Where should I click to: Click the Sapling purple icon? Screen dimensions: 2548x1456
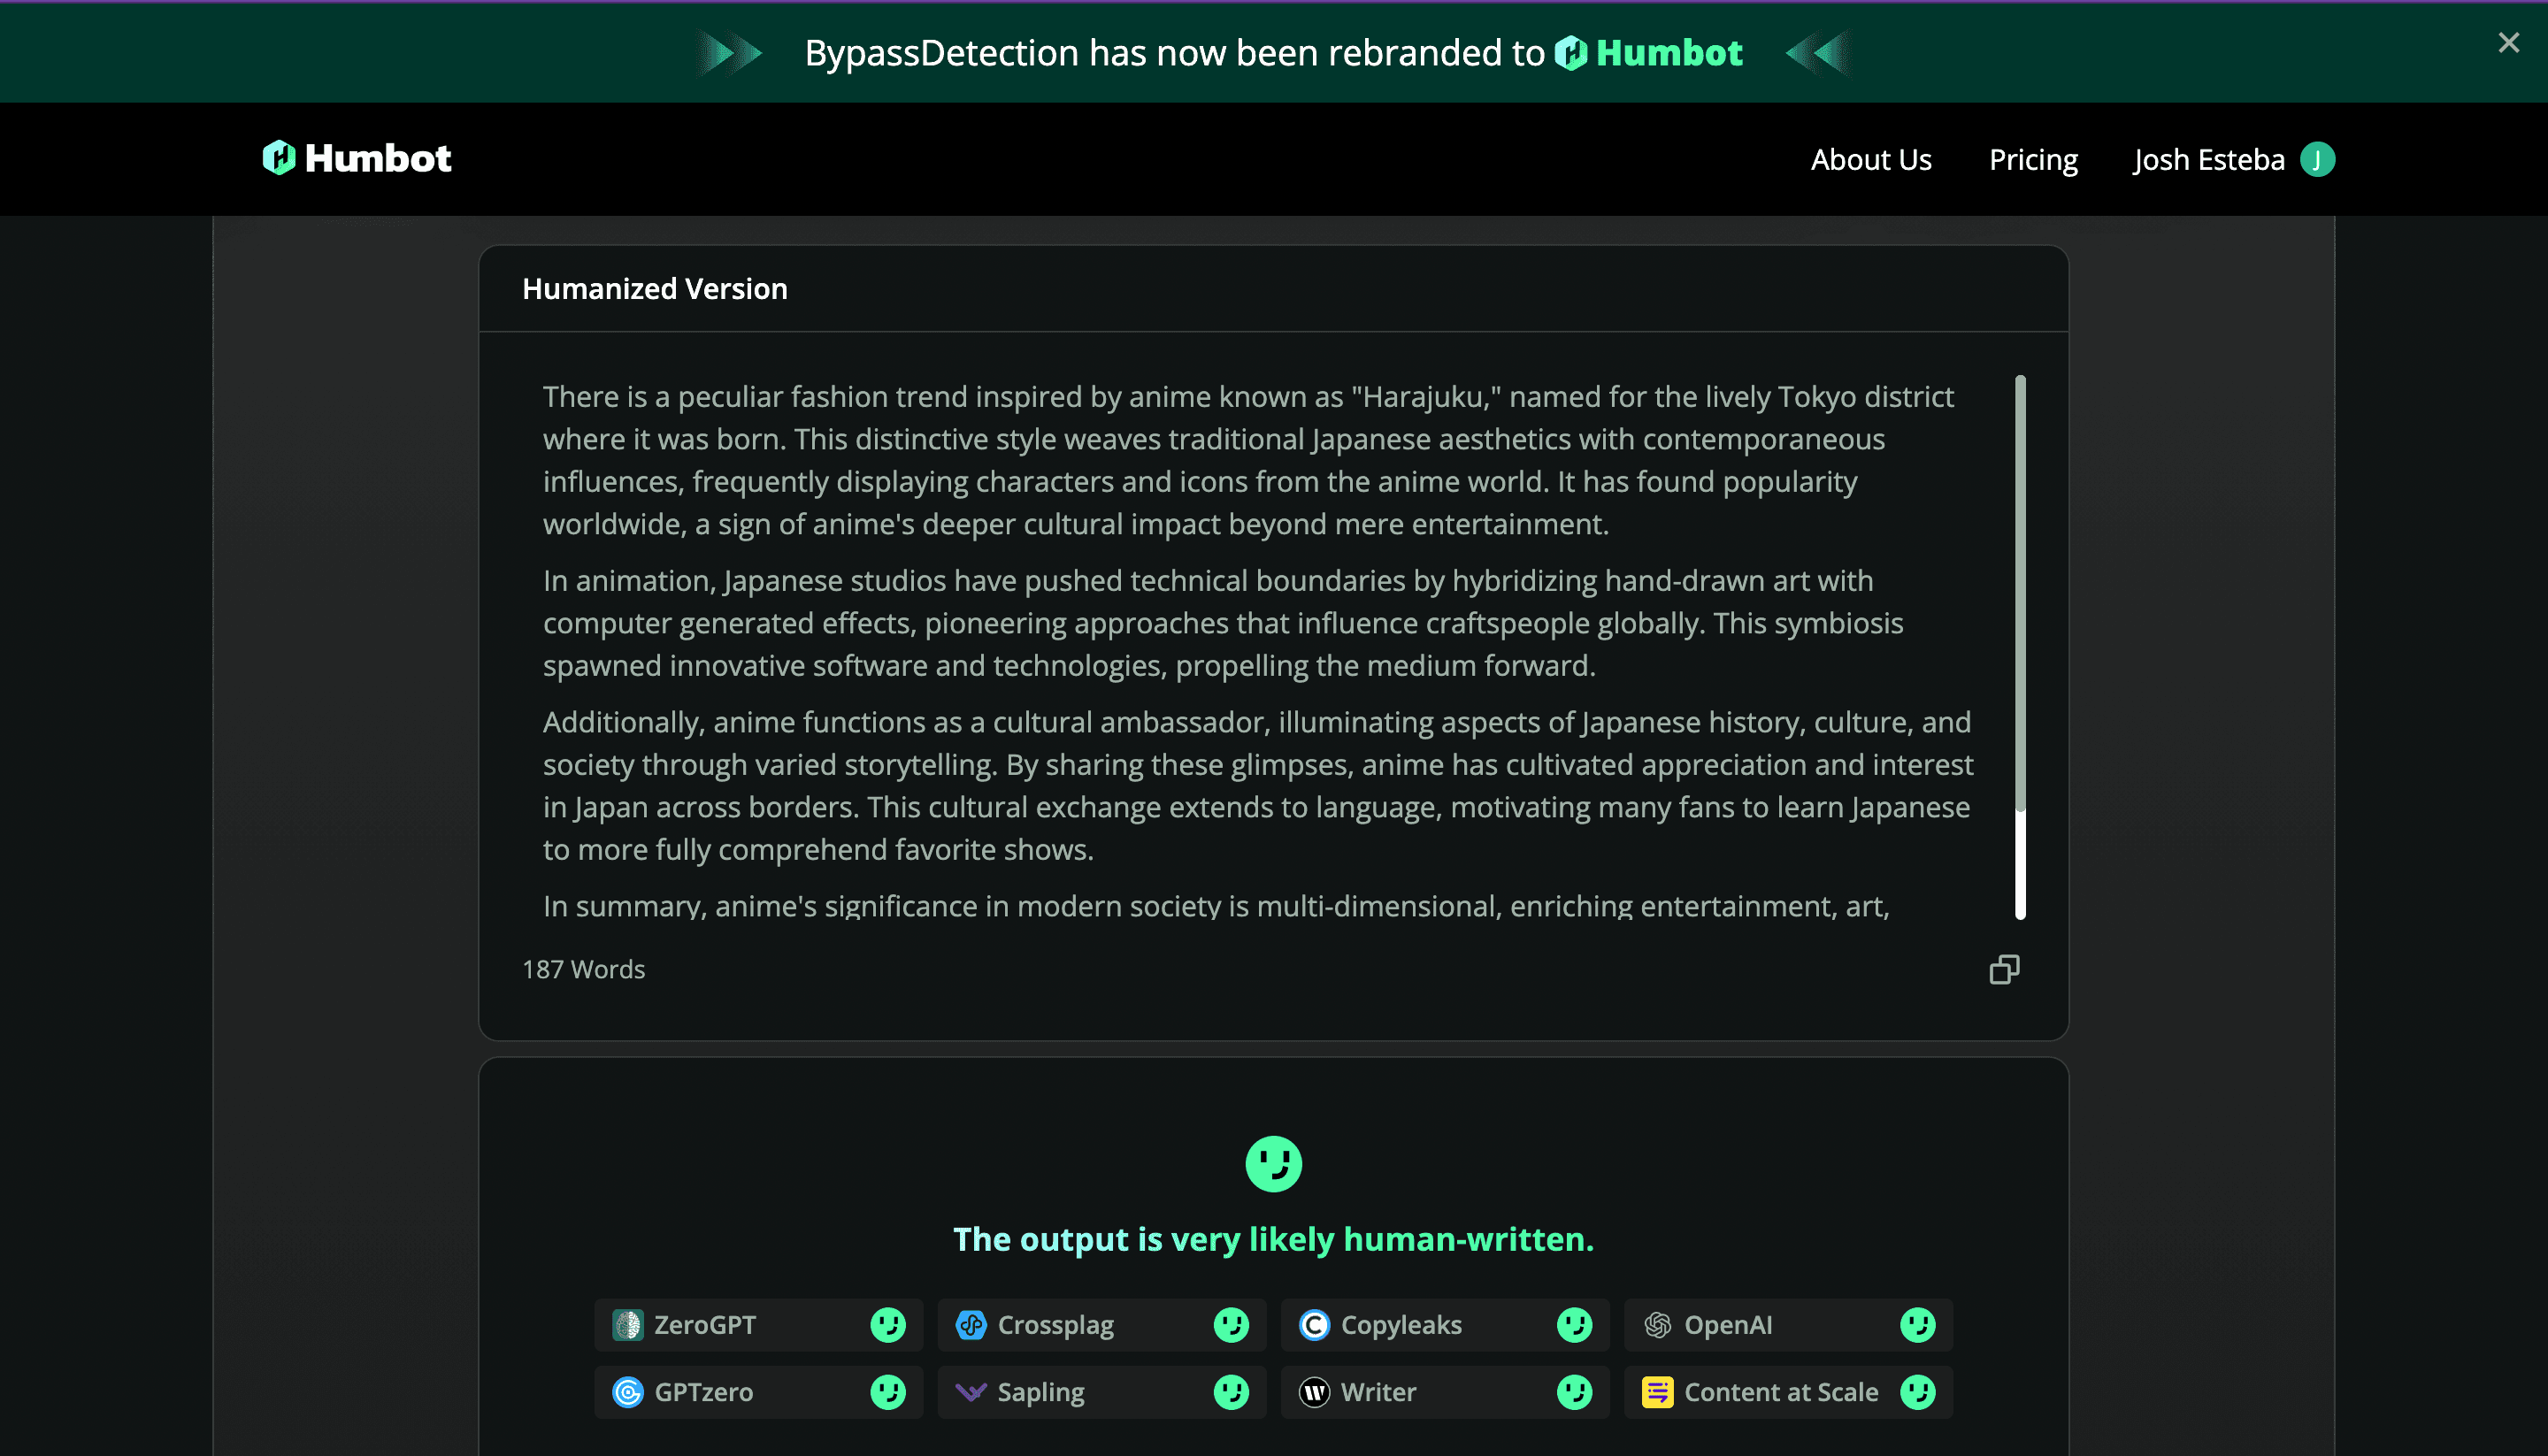[x=971, y=1392]
